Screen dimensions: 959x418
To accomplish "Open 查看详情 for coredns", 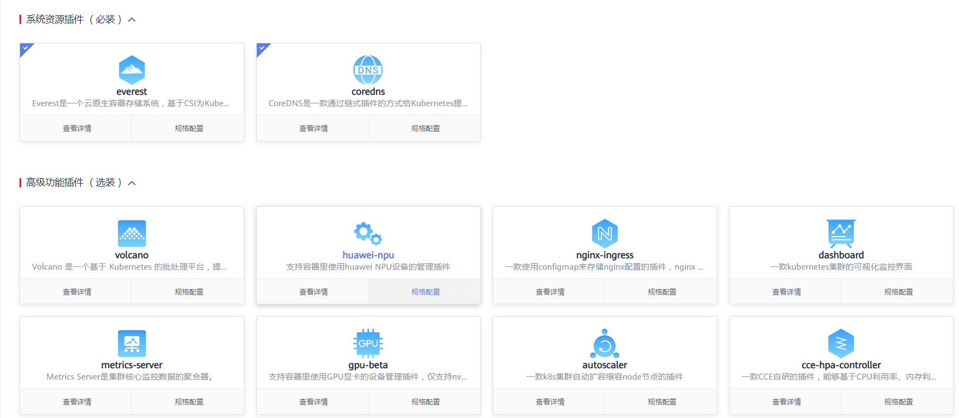I will coord(313,128).
